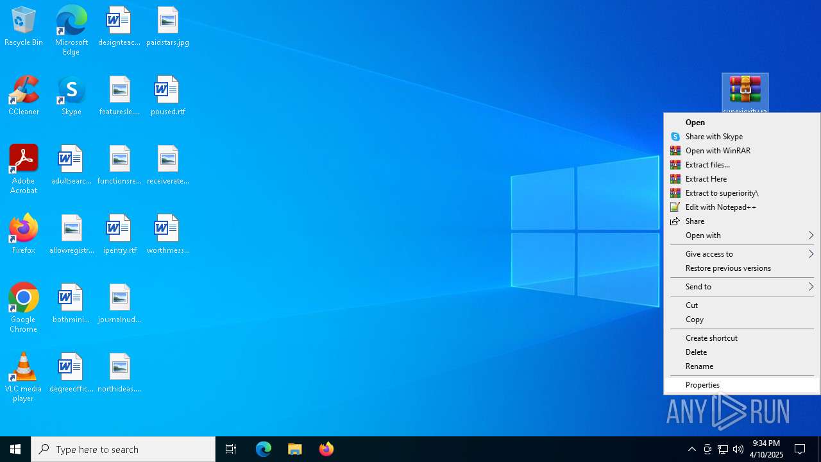
Task: Choose Copy in the context menu
Action: [x=742, y=320]
